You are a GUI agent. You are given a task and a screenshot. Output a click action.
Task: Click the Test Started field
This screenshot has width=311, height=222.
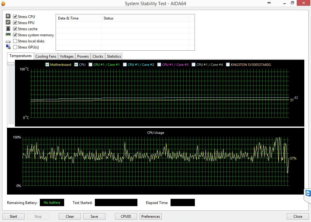pyautogui.click(x=116, y=202)
